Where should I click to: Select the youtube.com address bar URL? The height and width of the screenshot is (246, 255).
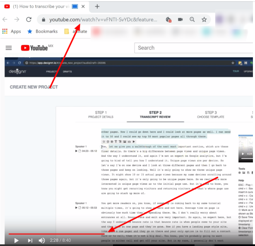point(103,20)
